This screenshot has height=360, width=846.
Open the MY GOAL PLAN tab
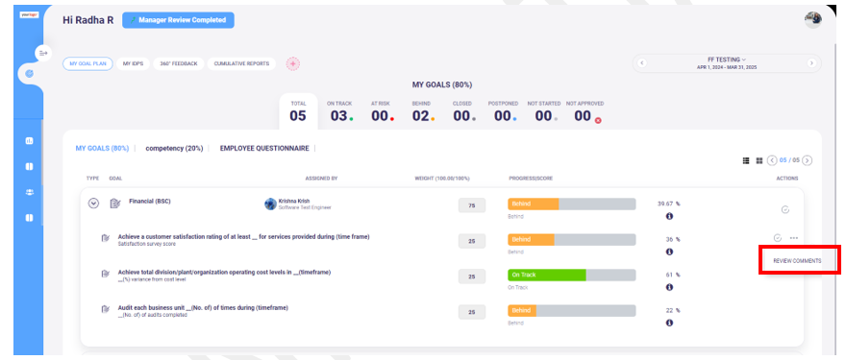87,63
